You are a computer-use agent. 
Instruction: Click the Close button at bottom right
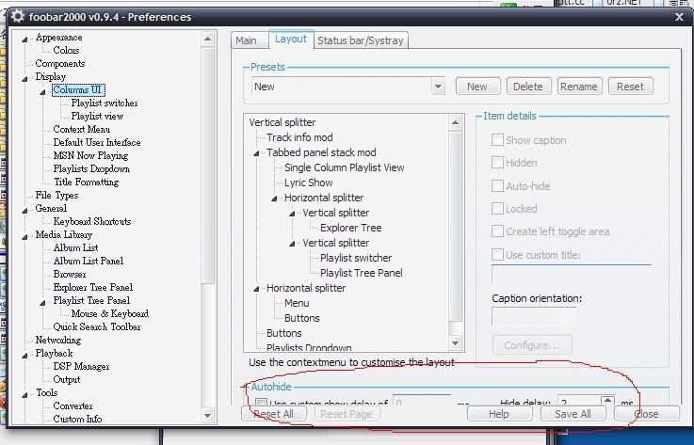point(647,414)
